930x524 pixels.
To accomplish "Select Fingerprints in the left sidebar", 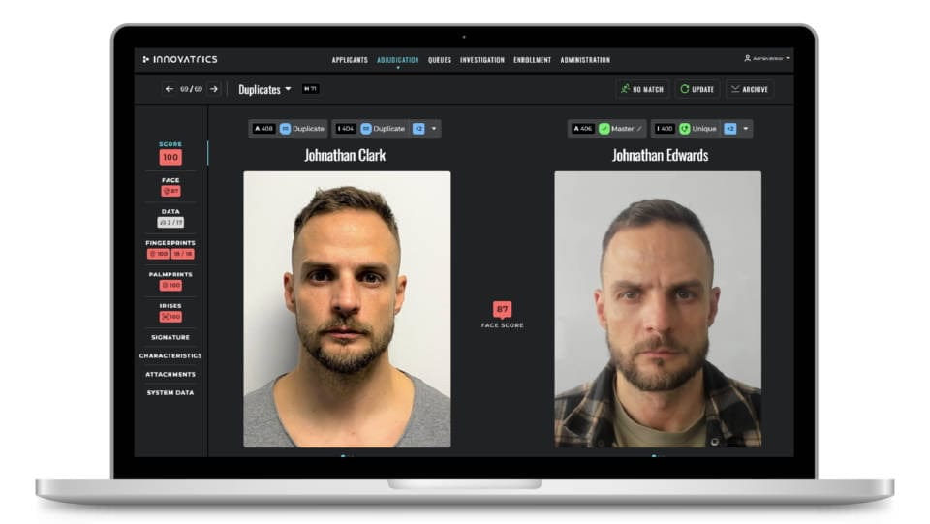I will (x=170, y=243).
